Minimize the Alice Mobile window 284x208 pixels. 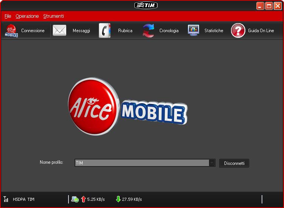point(260,6)
